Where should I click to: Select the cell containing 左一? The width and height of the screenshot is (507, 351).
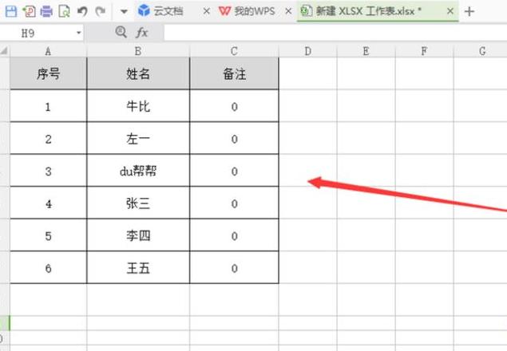138,138
